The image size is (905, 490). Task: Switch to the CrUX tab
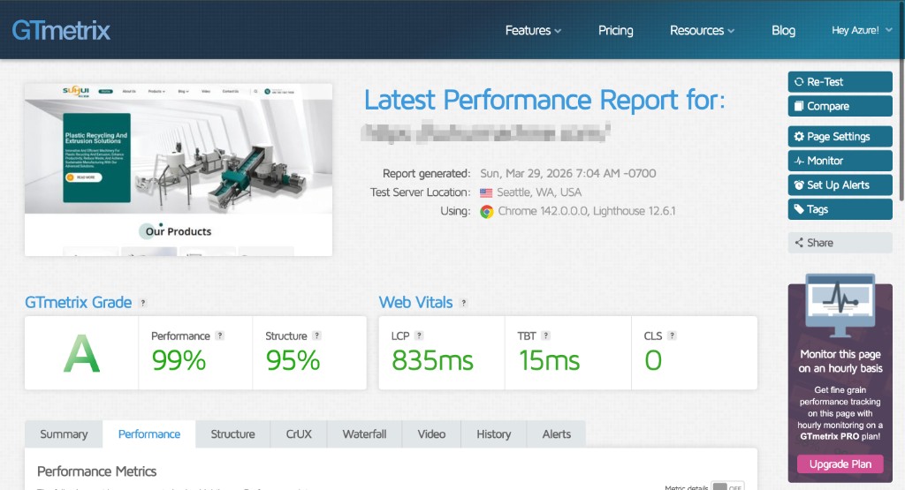coord(299,434)
